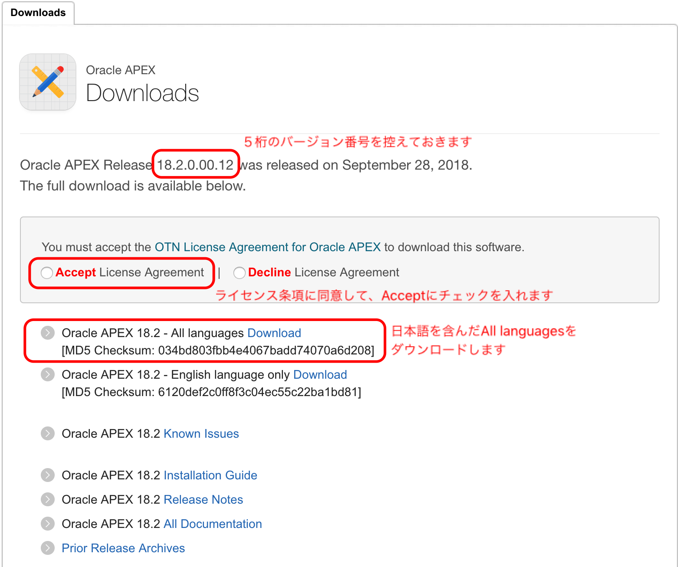The height and width of the screenshot is (567, 680).
Task: Click the chevron icon beside Installation Guide
Action: (x=48, y=475)
